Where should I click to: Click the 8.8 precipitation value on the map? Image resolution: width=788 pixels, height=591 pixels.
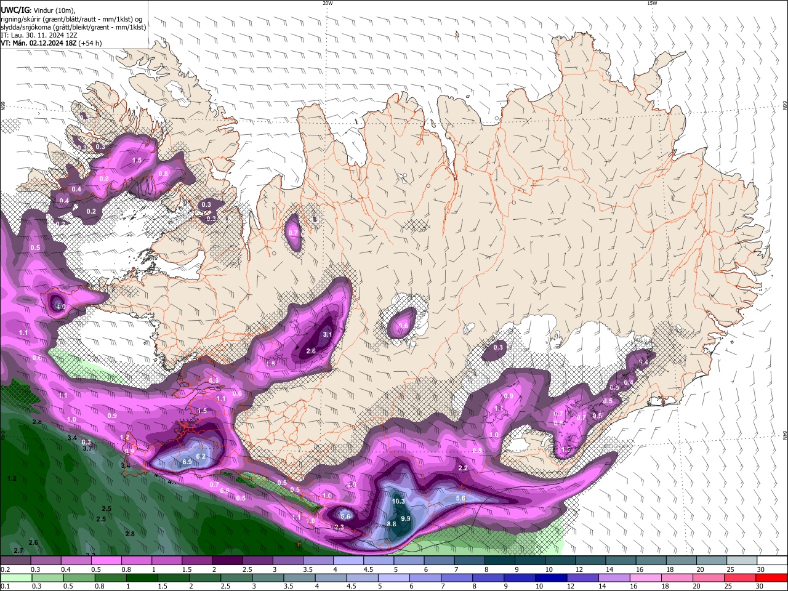[x=391, y=524]
